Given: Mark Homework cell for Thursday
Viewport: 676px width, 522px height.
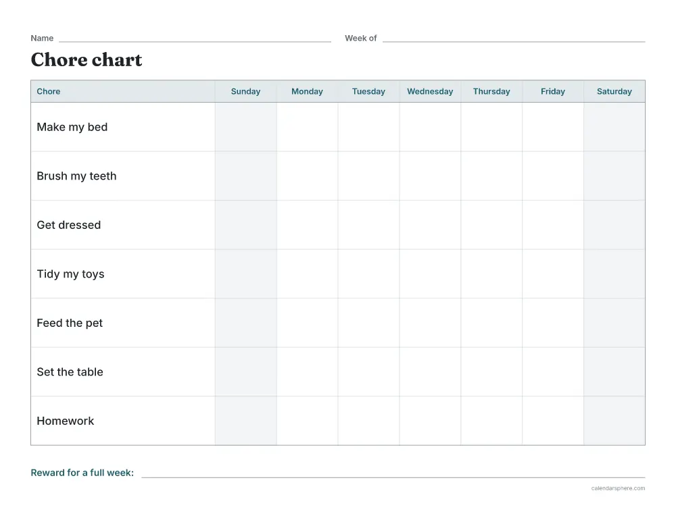Looking at the screenshot, I should click(491, 421).
